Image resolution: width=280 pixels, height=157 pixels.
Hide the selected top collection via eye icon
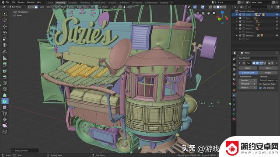[x=277, y=14]
